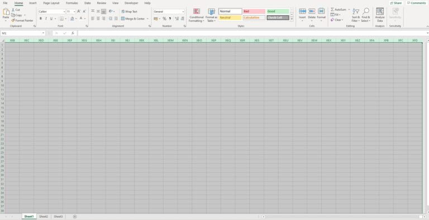
Task: Open Conditional Formatting menu
Action: (197, 15)
